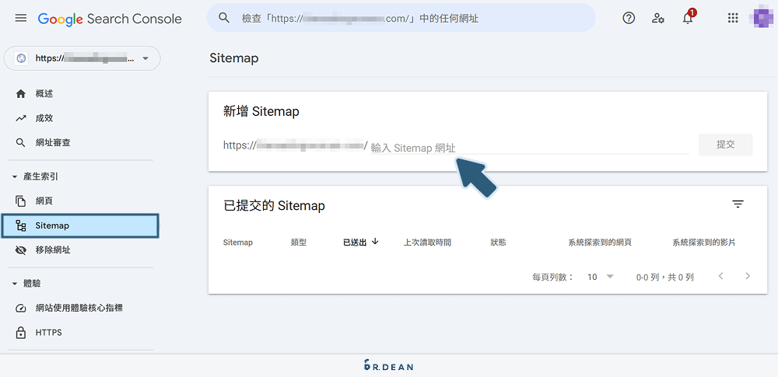Open the notifications bell

point(688,19)
